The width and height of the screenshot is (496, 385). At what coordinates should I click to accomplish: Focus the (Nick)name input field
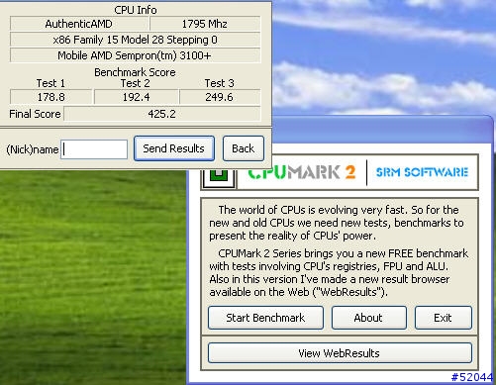pyautogui.click(x=94, y=149)
